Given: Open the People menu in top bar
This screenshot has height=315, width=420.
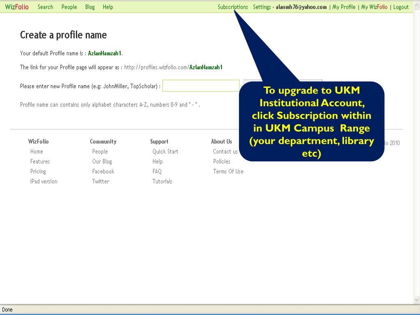Looking at the screenshot, I should click(69, 7).
